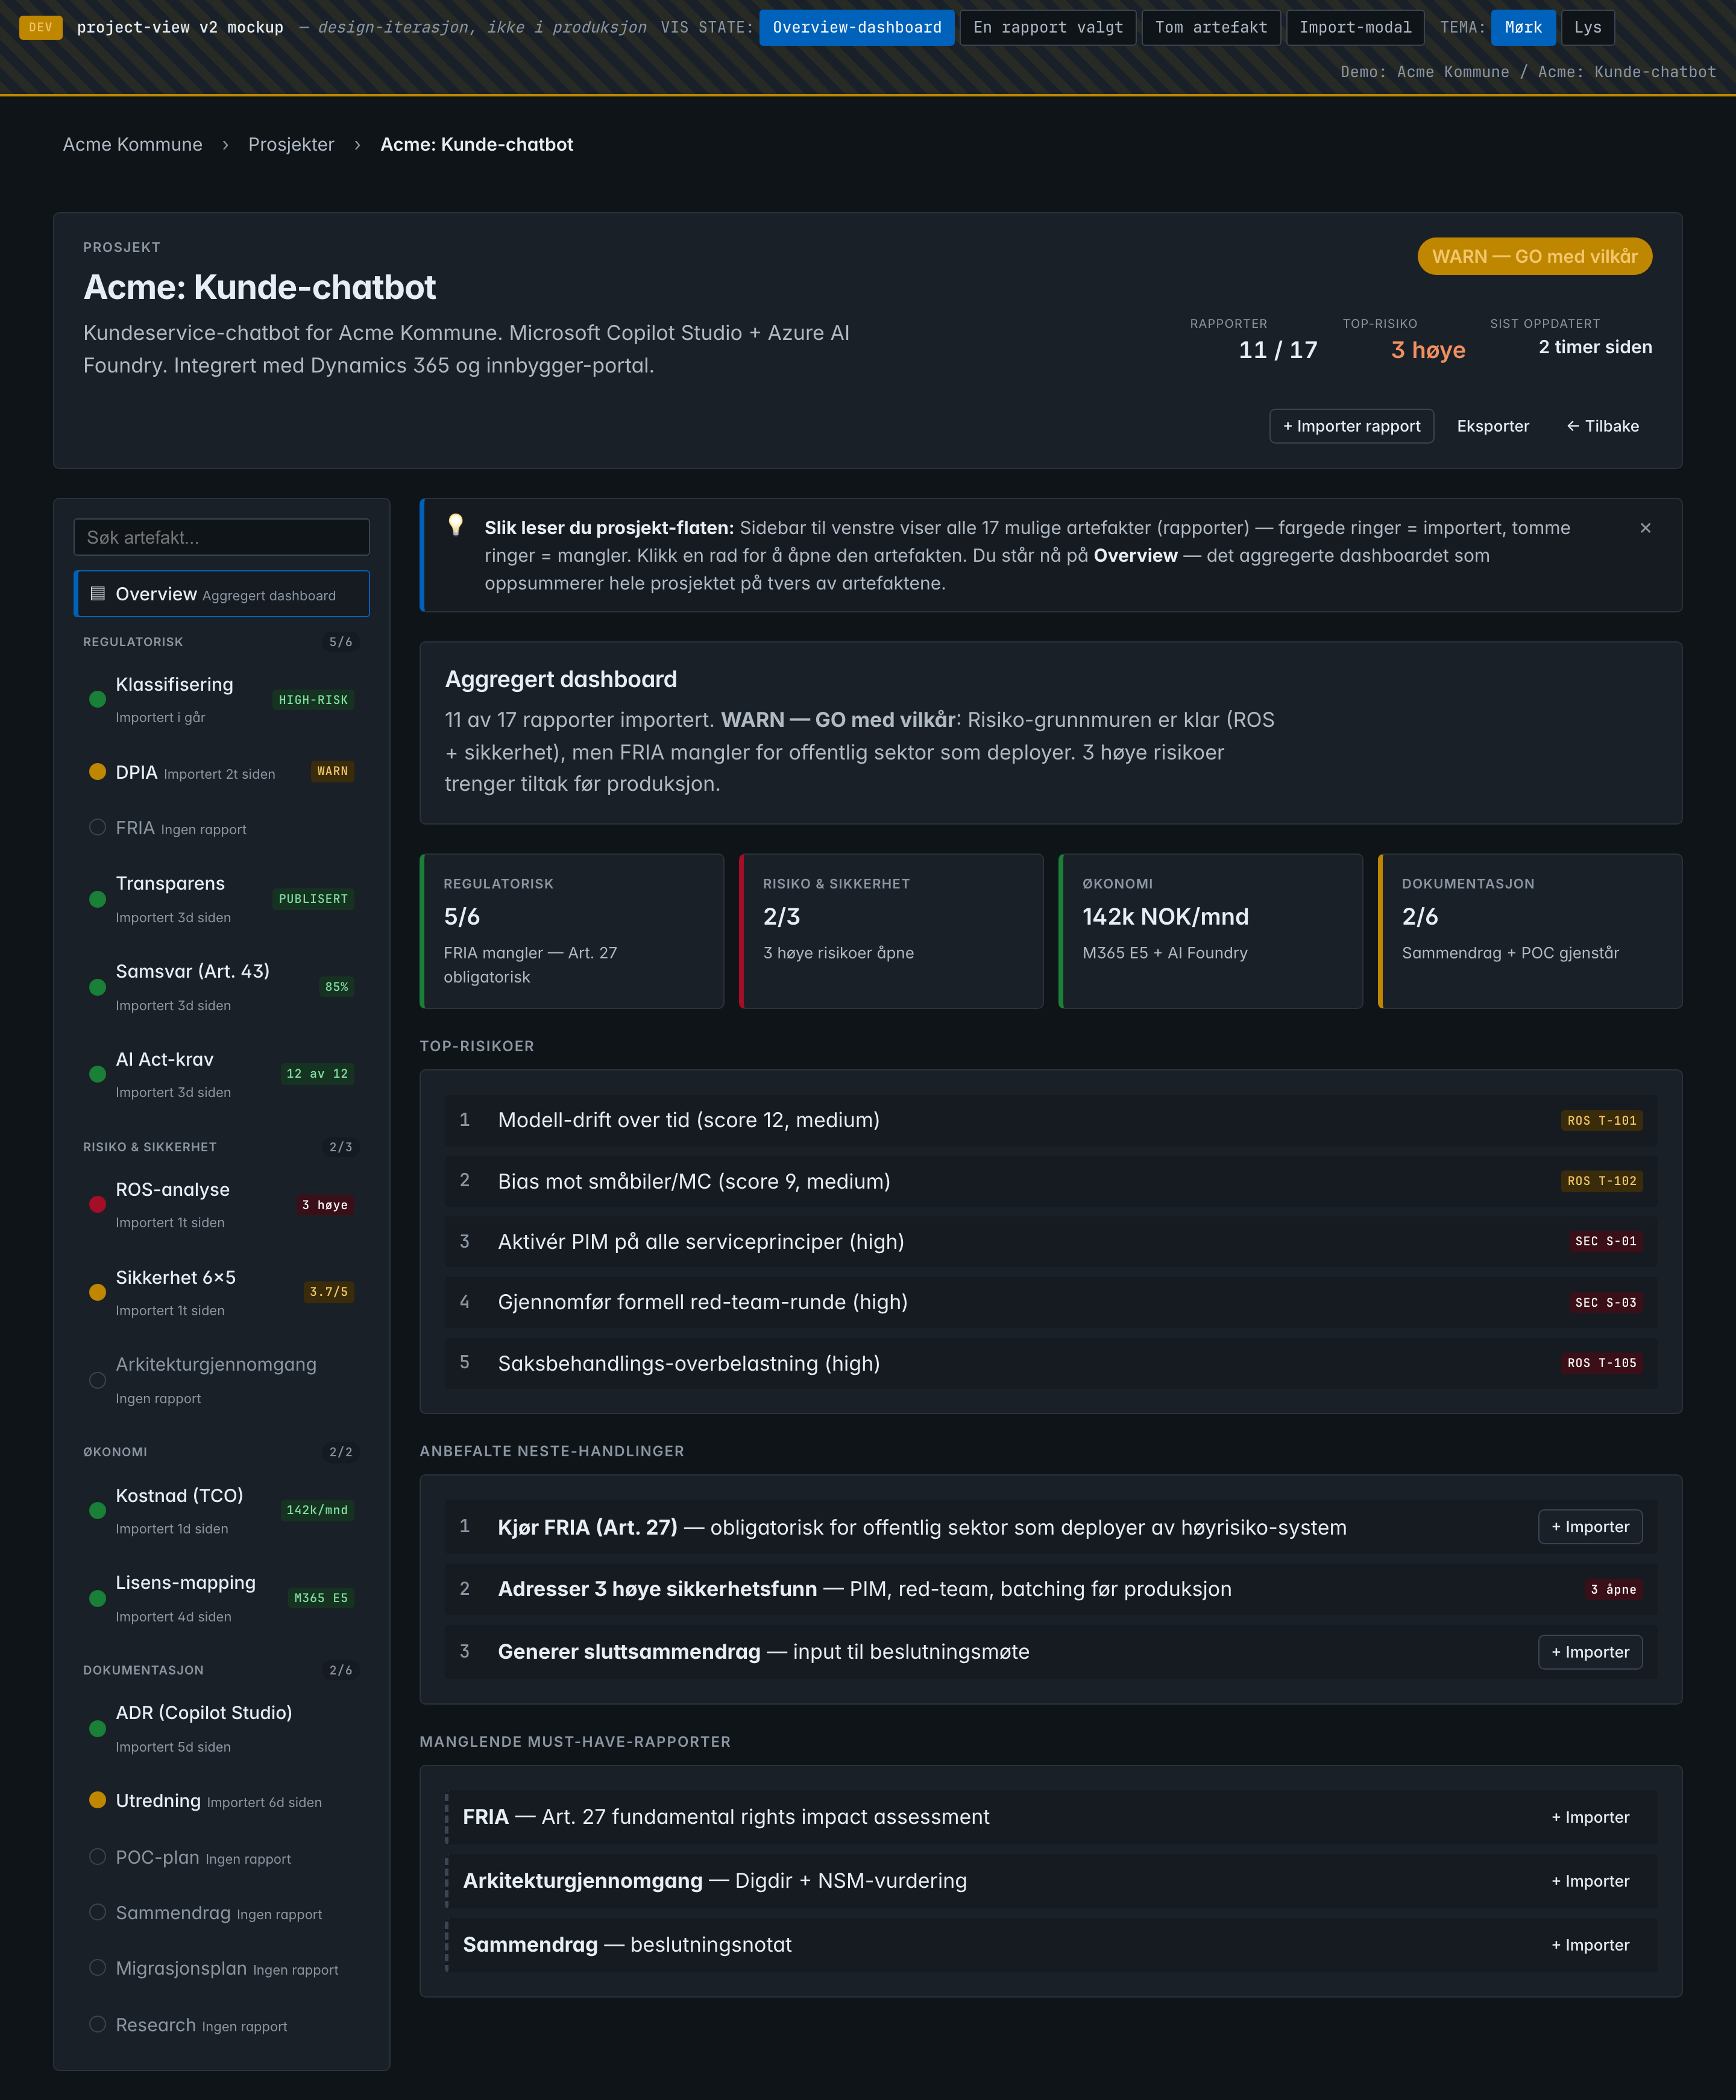
Task: Click Importer on the FRIA missing report row
Action: 1589,1817
